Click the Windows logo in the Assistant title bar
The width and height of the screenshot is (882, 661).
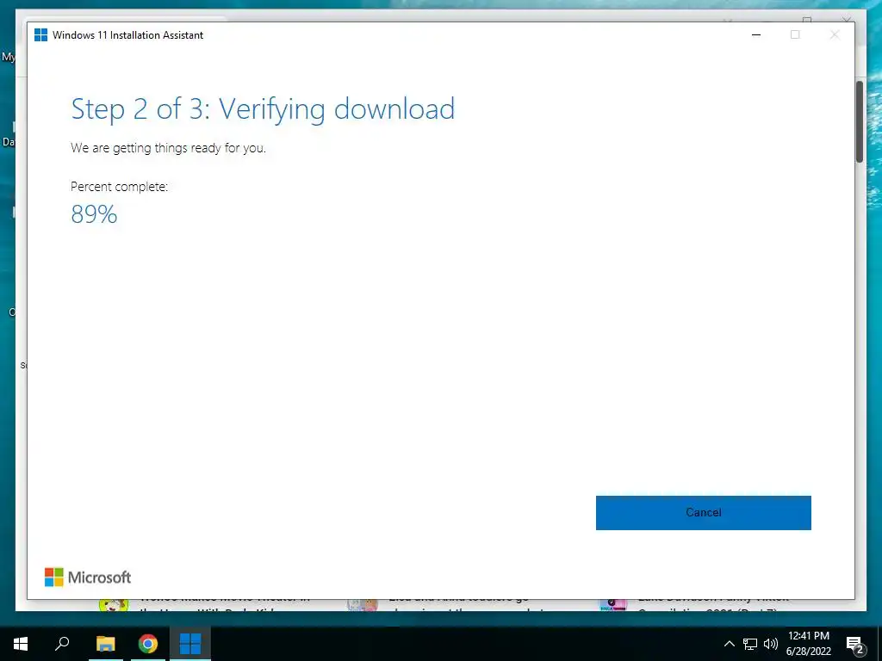41,34
